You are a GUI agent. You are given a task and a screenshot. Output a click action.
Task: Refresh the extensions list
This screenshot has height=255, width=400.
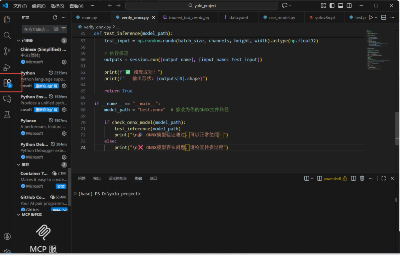55,18
